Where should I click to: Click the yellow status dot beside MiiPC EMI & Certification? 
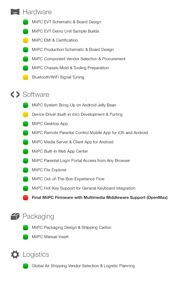pos(26,40)
